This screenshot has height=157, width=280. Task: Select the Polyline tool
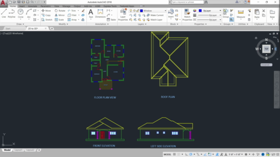[x=11, y=14]
